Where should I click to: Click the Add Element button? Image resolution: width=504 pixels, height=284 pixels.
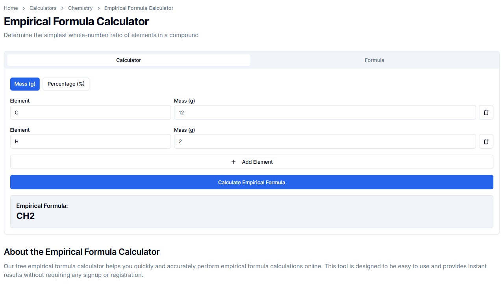(252, 162)
